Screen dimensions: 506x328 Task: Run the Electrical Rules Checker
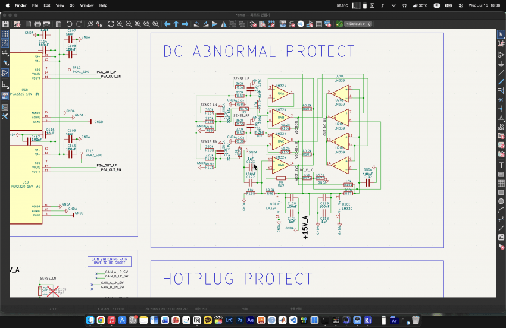(x=292, y=24)
